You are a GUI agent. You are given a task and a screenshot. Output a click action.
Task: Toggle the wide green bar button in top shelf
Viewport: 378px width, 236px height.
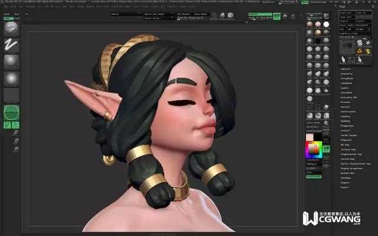point(260,14)
